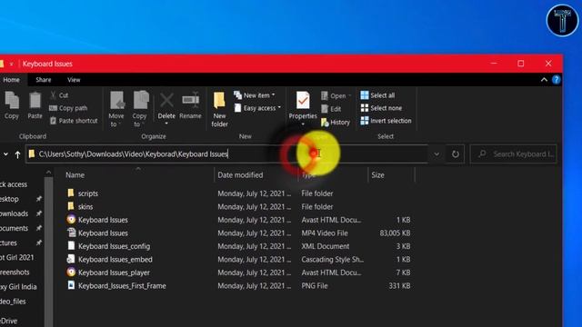Open the Copy to command
Screen dimensions: 582x327
(x=140, y=109)
